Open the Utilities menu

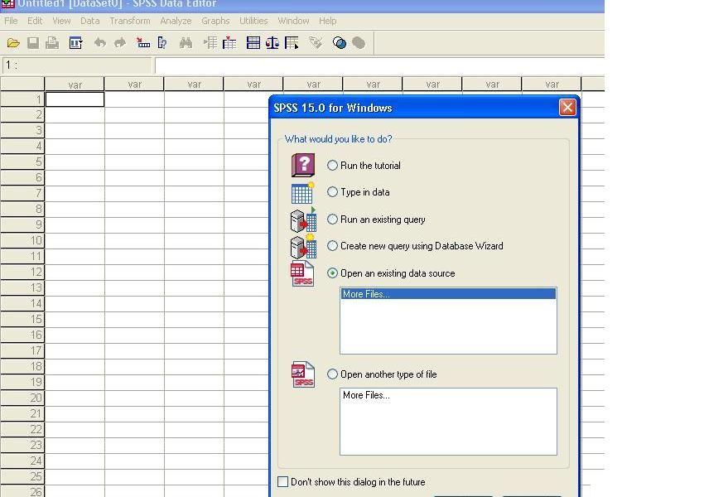253,21
